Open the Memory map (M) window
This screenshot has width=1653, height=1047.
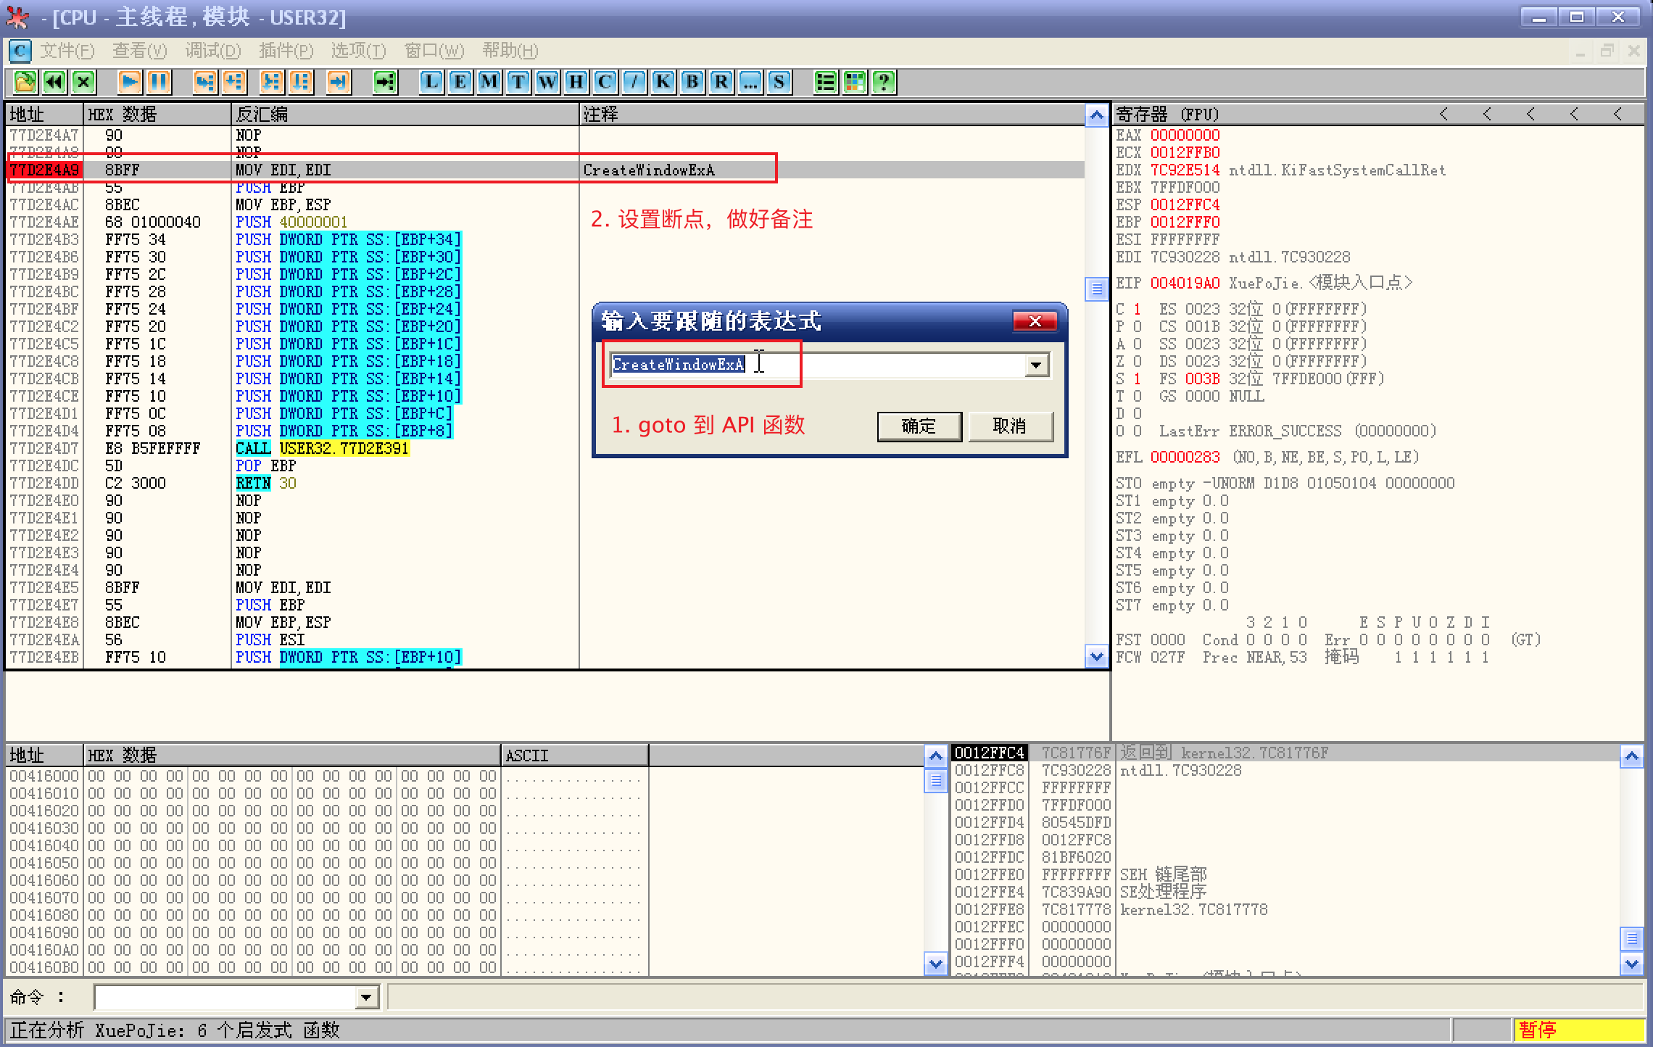tap(489, 82)
